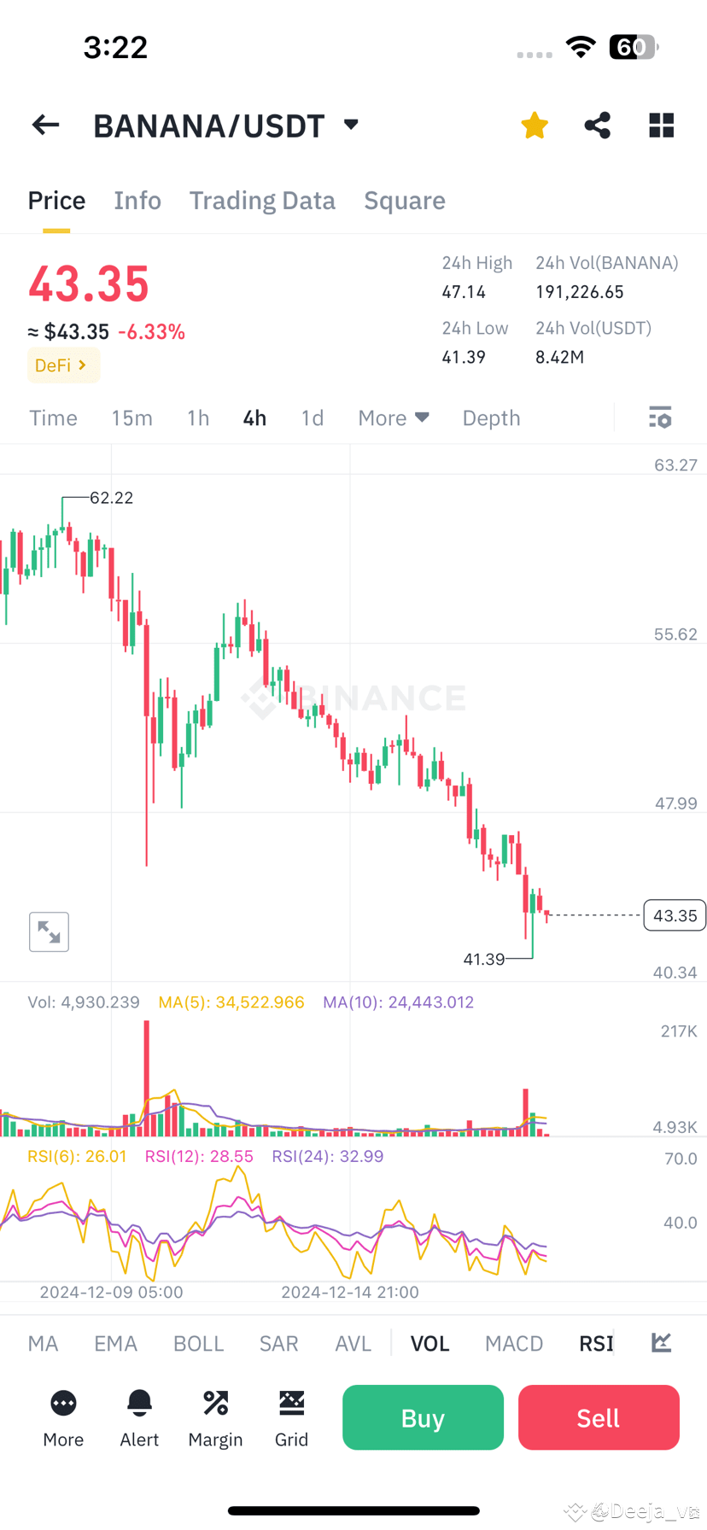
Task: Tap the green Buy button
Action: pos(422,1417)
